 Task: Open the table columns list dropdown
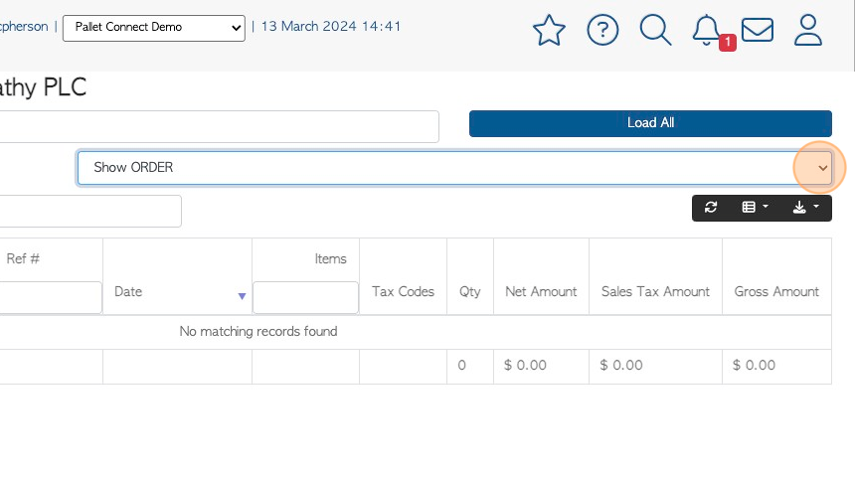point(756,207)
